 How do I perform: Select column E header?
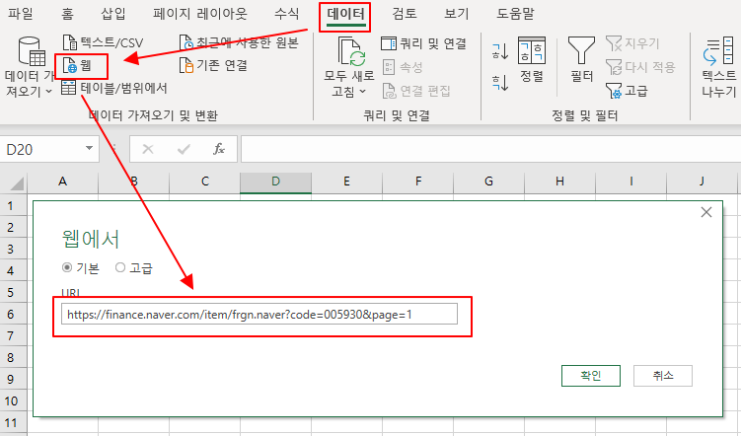click(347, 182)
